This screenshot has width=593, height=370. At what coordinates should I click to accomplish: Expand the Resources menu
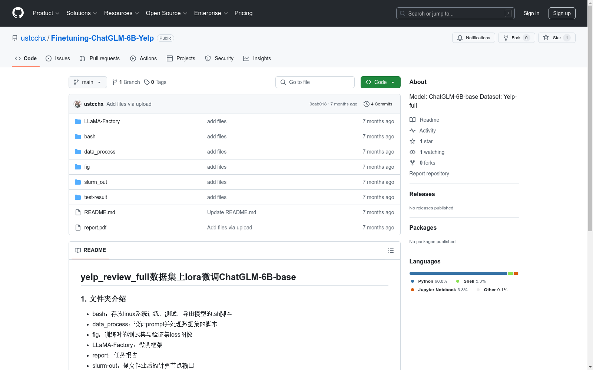coord(122,13)
